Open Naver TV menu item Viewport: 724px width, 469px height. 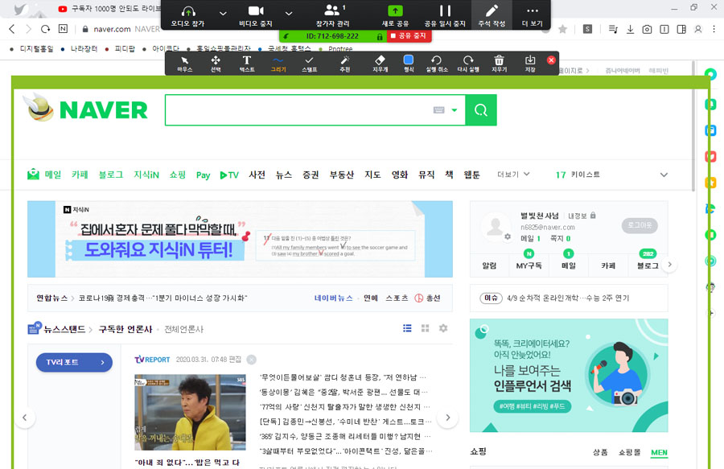(229, 175)
